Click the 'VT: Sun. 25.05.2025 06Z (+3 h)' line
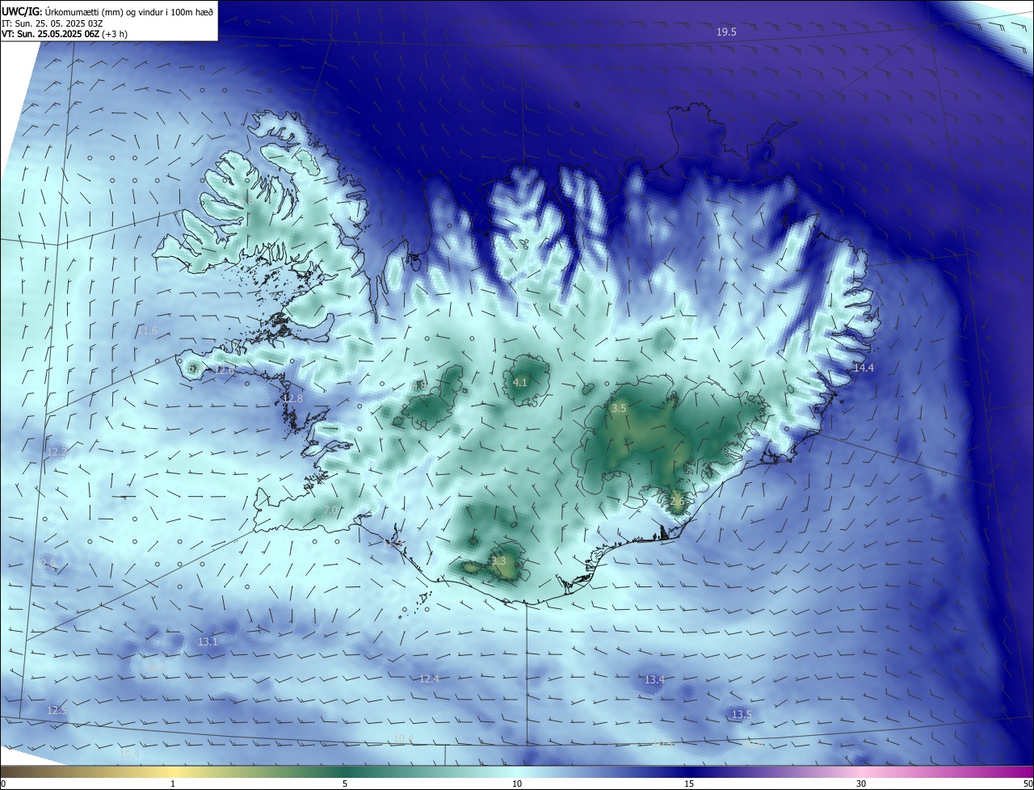The image size is (1034, 790). coord(65,34)
